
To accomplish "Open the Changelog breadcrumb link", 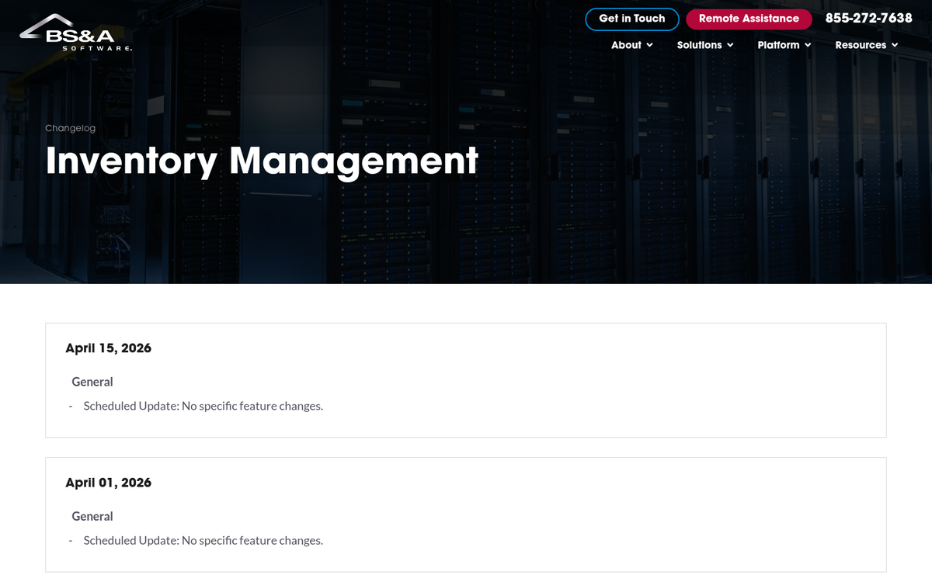I will point(70,128).
